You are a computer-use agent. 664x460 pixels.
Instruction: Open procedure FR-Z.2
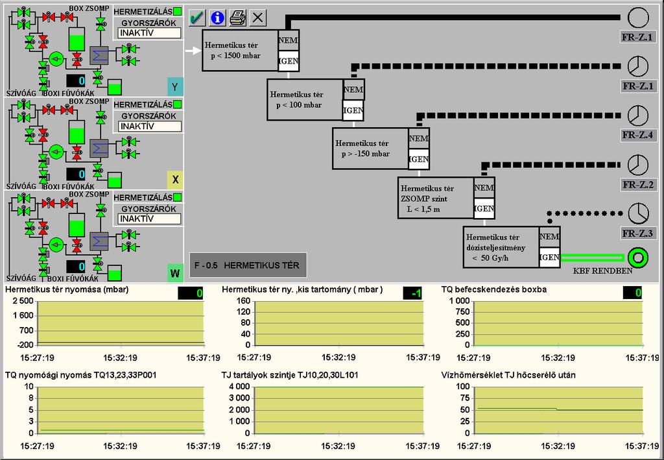[x=637, y=185]
